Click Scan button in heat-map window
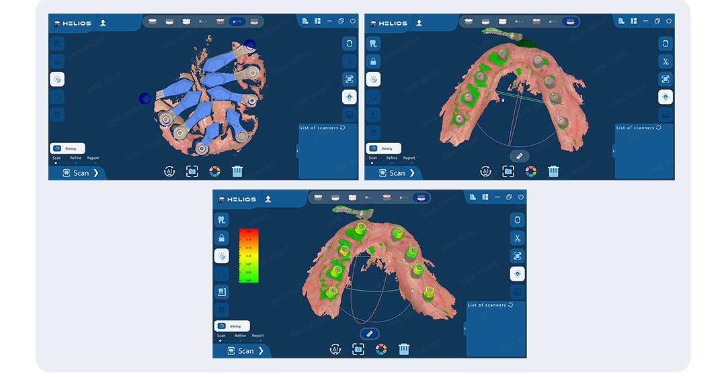Image resolution: width=726 pixels, height=378 pixels. [245, 350]
